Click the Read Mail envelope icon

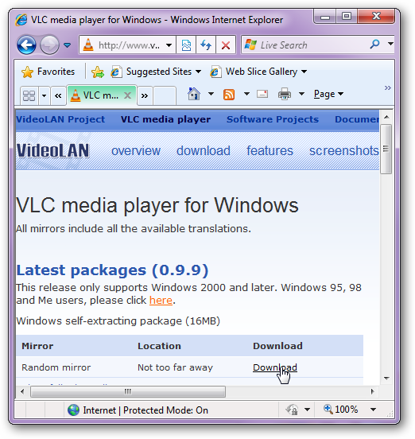click(x=262, y=94)
